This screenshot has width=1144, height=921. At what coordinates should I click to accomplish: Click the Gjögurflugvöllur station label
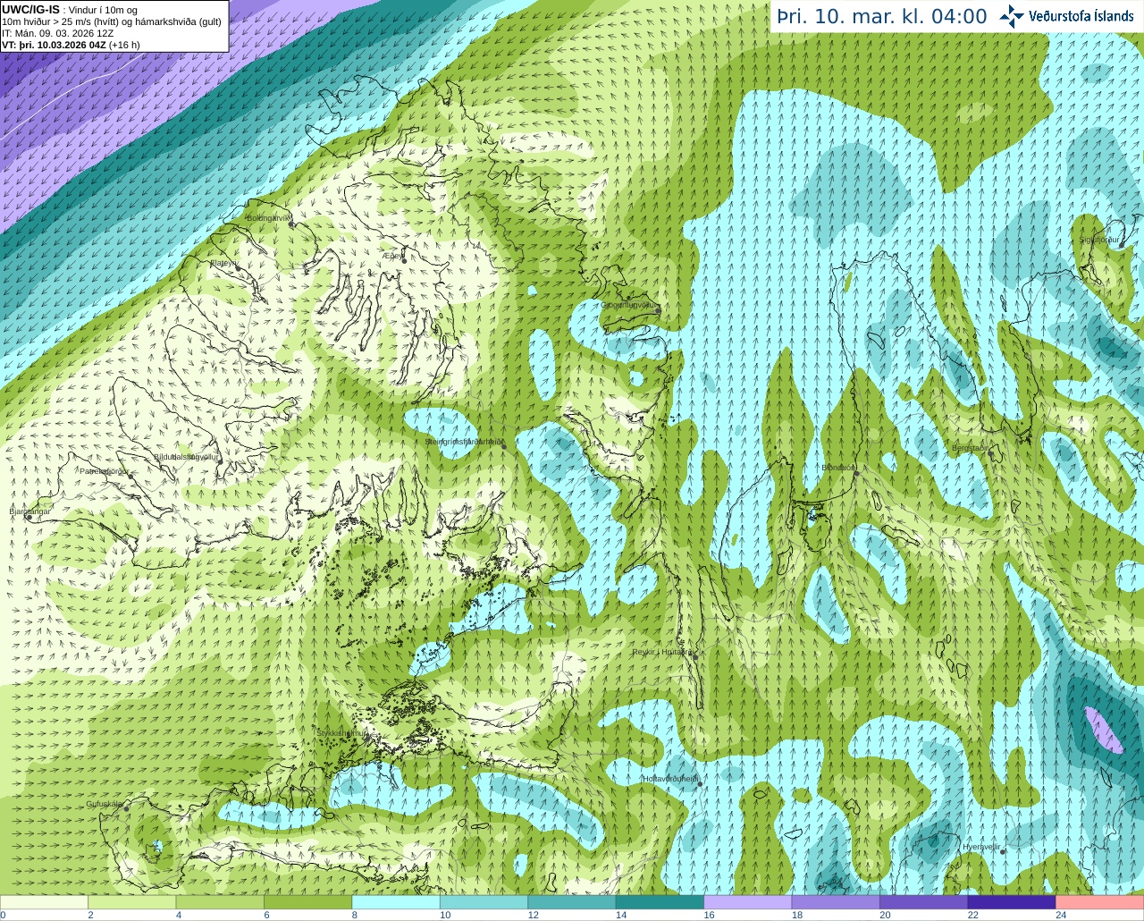[x=629, y=305]
